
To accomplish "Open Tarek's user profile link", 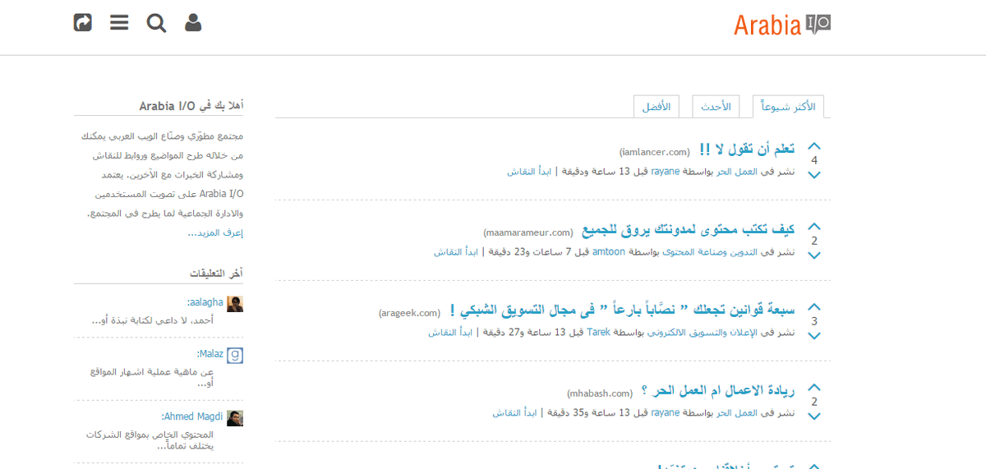I will [x=598, y=333].
